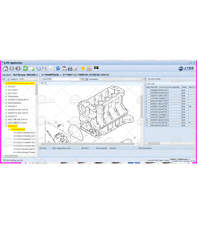Image resolution: width=197 pixels, height=226 pixels.
Task: Click the Home icon in the toolbar
Action: coord(5,69)
